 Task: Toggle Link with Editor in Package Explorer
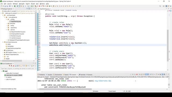pos(29,9)
